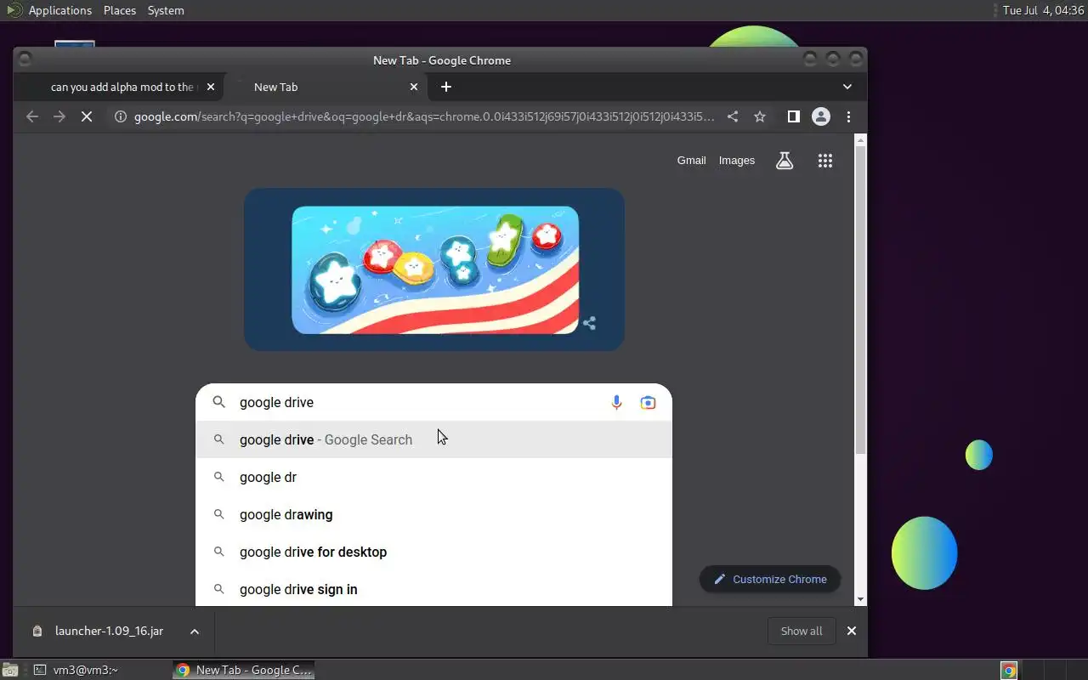
Task: Select New Tab - Google Chrome taskbar entry
Action: pos(244,671)
